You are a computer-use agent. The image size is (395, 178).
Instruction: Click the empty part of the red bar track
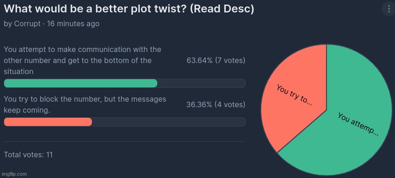click(x=168, y=122)
